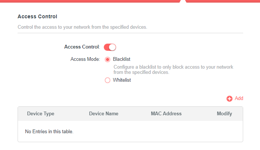Click the bold Access Control section heading
This screenshot has height=150, width=260.
pos(37,16)
